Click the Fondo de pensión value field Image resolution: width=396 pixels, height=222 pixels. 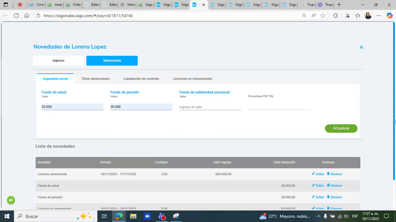(141, 107)
